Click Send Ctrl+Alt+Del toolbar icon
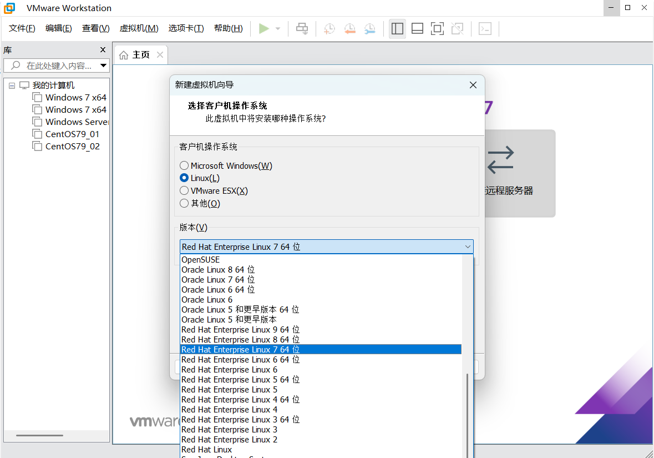Image resolution: width=654 pixels, height=458 pixels. pos(302,29)
